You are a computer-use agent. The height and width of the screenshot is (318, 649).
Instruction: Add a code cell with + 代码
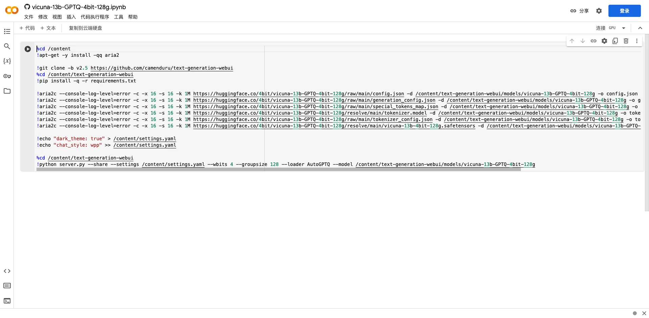(27, 28)
